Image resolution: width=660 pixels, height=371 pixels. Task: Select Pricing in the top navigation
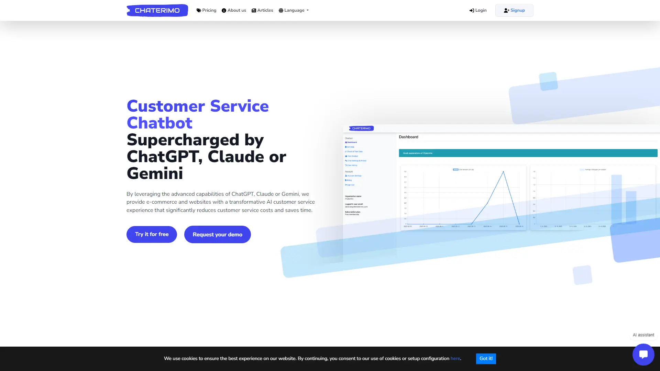pos(209,10)
